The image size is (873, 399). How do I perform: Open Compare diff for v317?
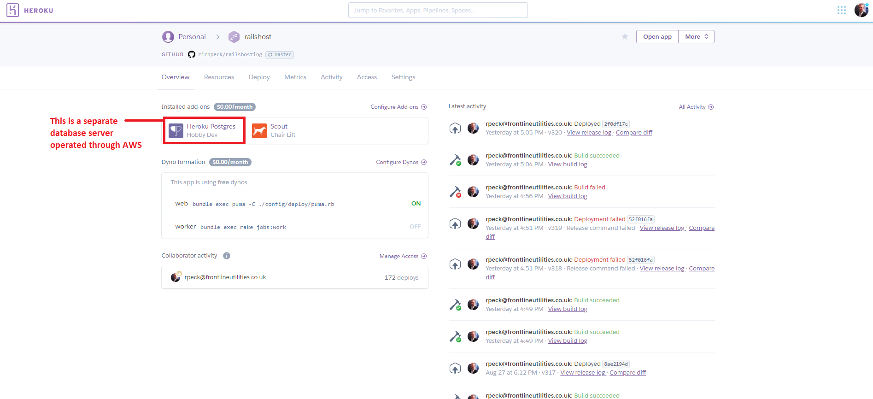click(x=627, y=373)
